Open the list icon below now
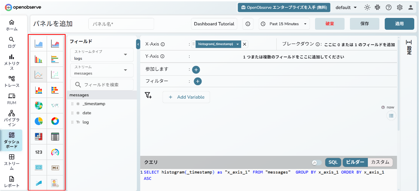Screen dimensions: 419x191 [391, 116]
